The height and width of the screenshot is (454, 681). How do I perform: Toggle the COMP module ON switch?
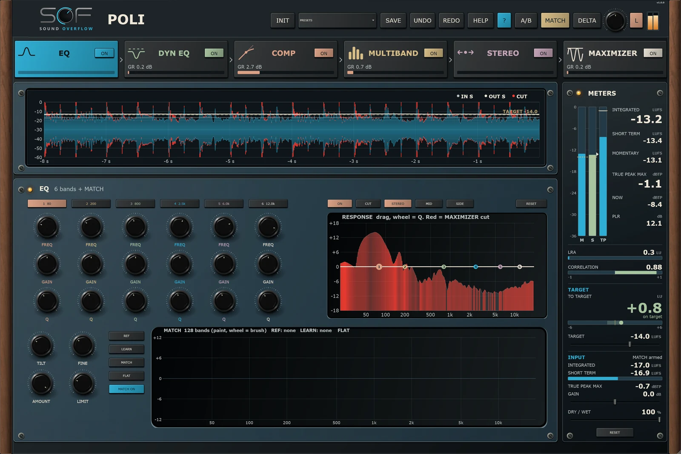pyautogui.click(x=324, y=53)
